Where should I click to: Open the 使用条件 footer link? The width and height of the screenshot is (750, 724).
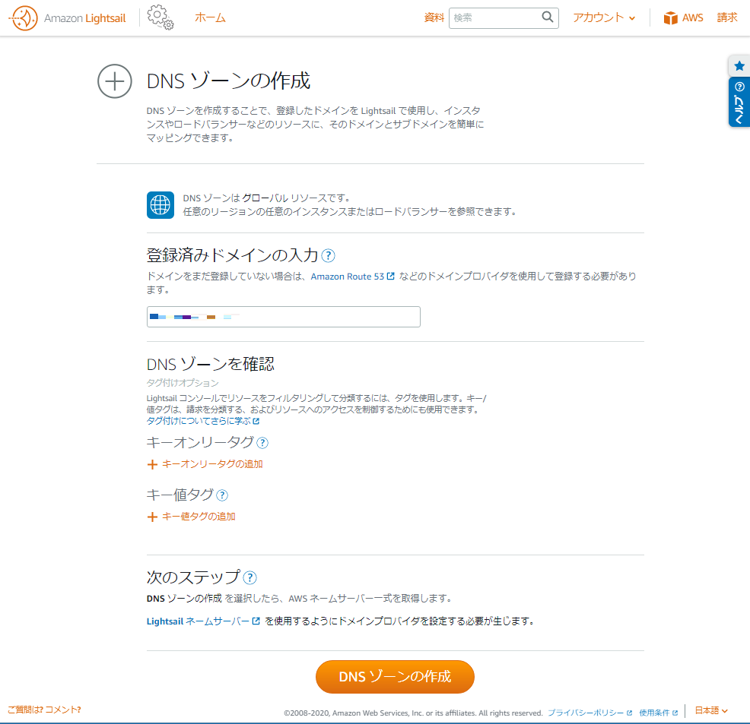(x=658, y=713)
